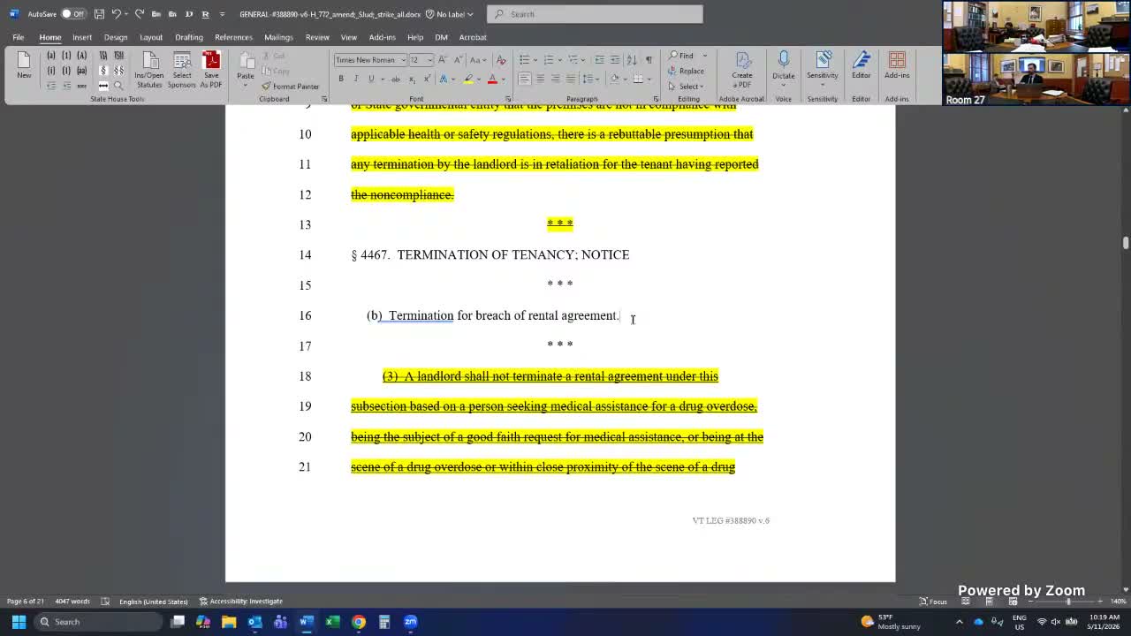Click the 4047 words count
This screenshot has width=1131, height=636.
[x=72, y=602]
